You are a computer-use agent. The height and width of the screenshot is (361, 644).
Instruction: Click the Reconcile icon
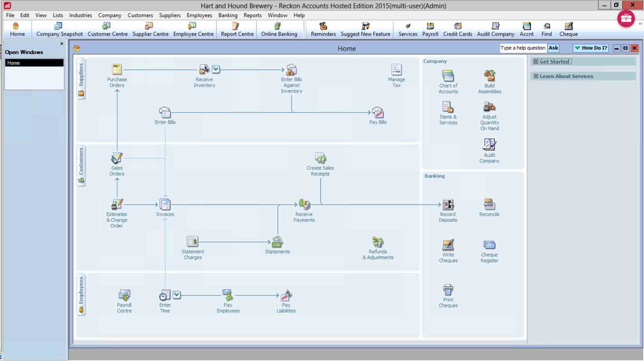(489, 205)
